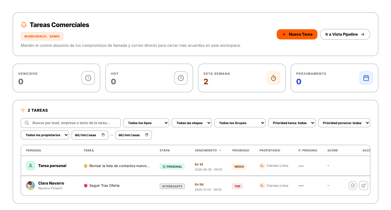The width and height of the screenshot is (391, 210).
Task: Click the bell icon beside Tareas Comerciales
Action: [x=24, y=25]
